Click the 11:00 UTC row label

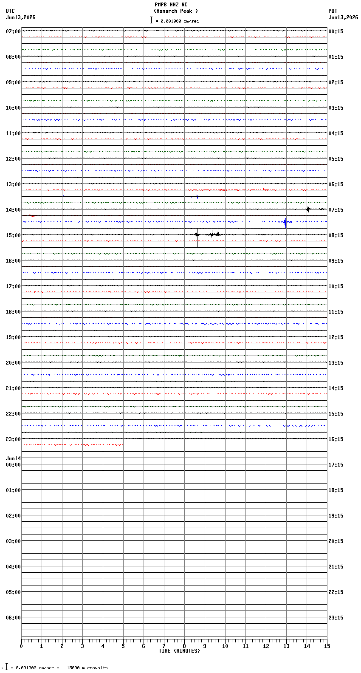(13, 133)
